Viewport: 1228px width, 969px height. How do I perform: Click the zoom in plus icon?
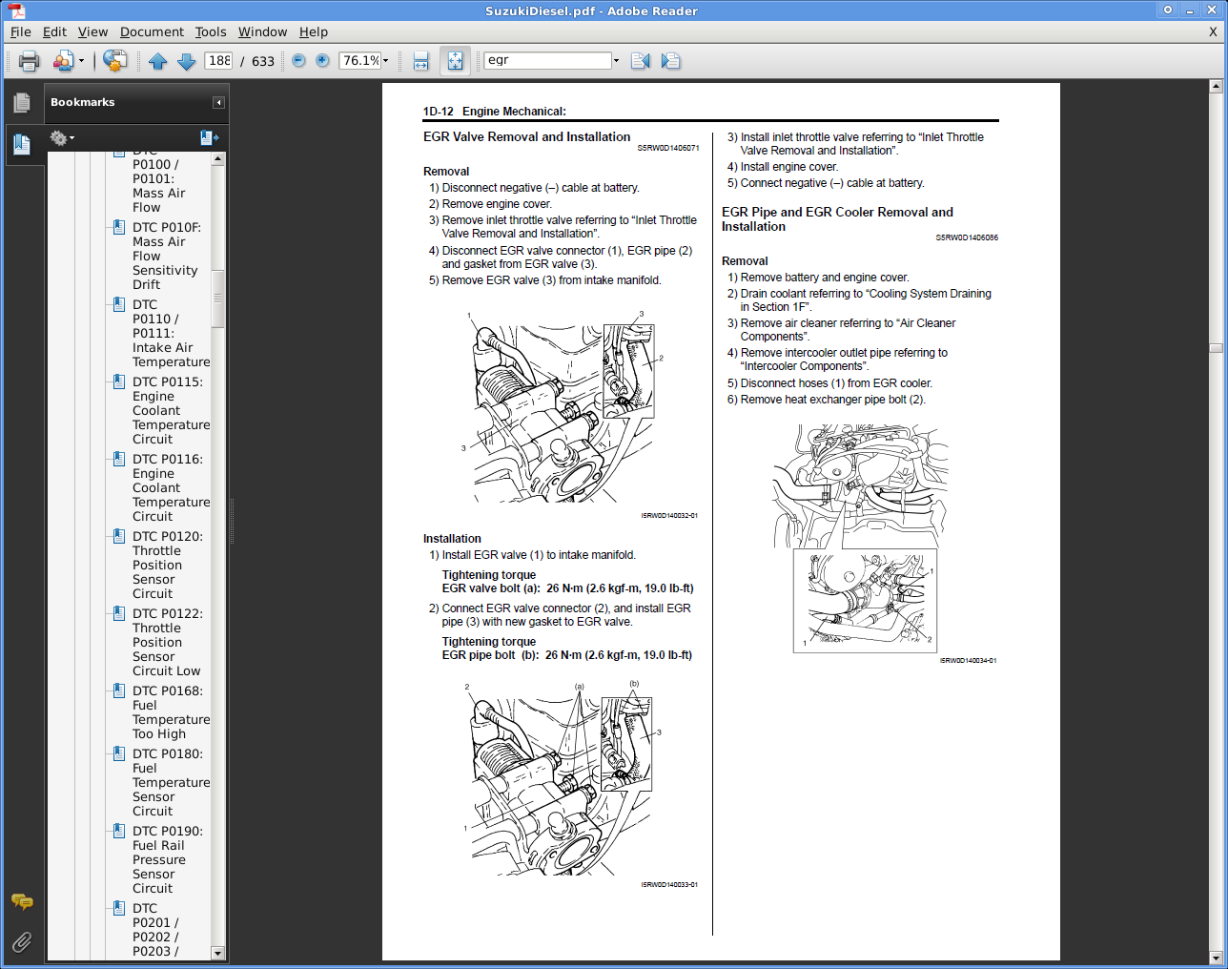[322, 60]
